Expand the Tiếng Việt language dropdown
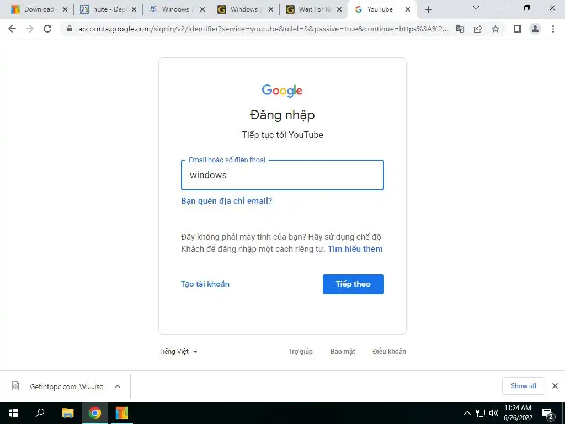The image size is (565, 424). pos(178,352)
